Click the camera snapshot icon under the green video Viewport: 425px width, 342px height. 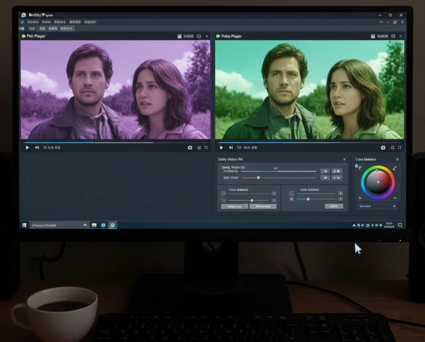(383, 148)
